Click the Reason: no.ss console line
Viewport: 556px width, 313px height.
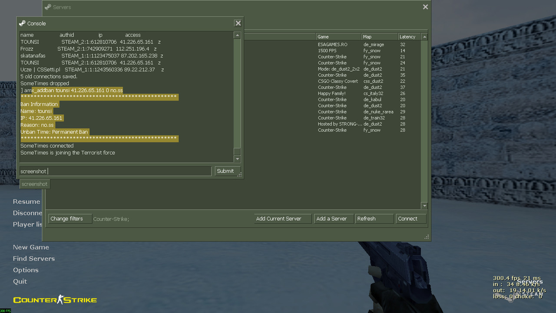(x=37, y=125)
